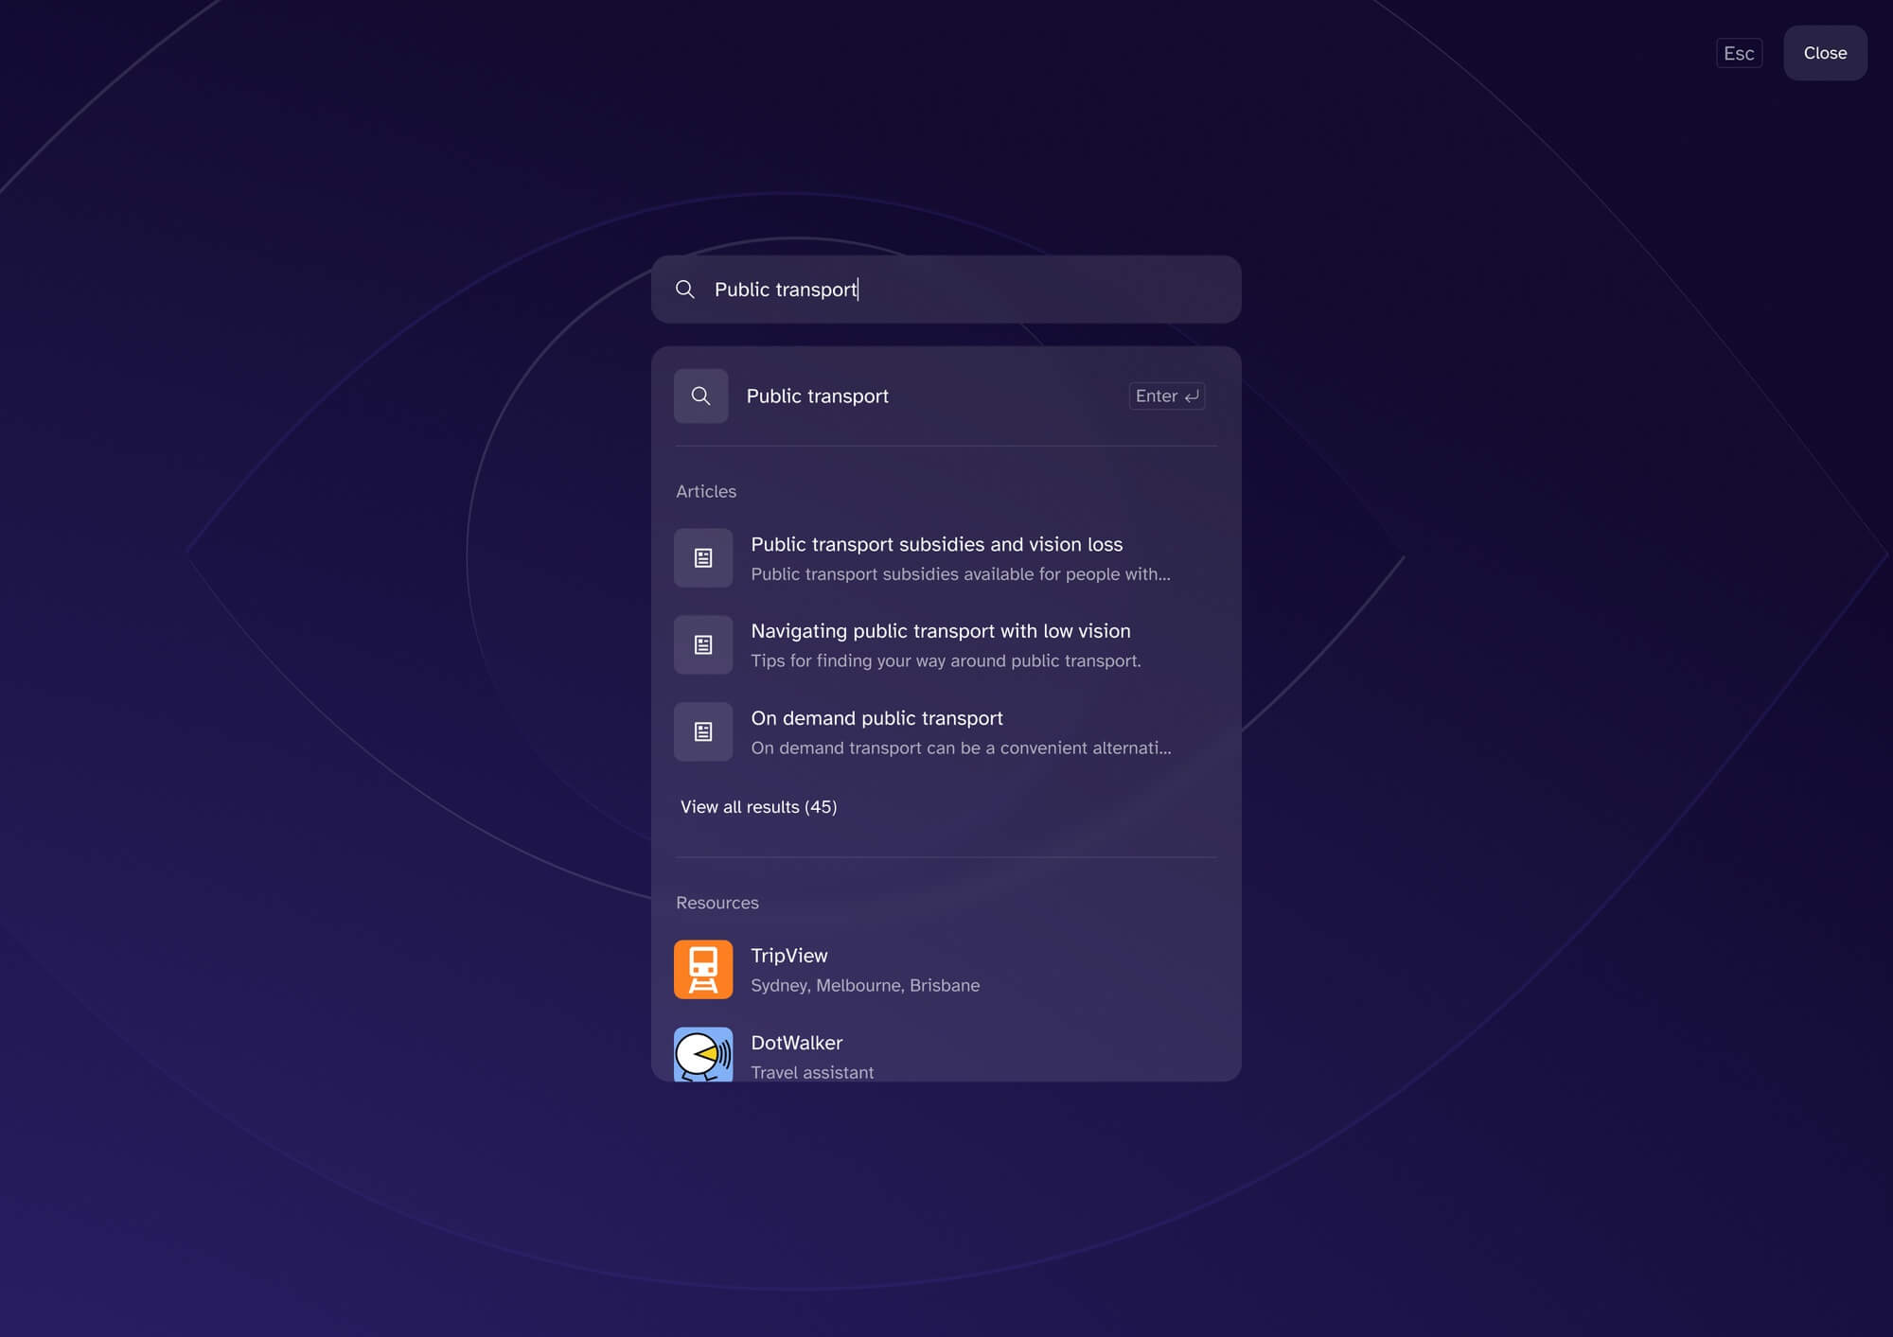Open 'On demand public transport' article title

point(877,718)
